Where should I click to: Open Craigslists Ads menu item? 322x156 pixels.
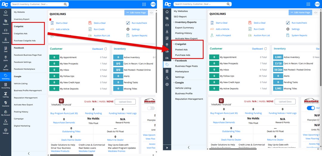click(x=21, y=34)
